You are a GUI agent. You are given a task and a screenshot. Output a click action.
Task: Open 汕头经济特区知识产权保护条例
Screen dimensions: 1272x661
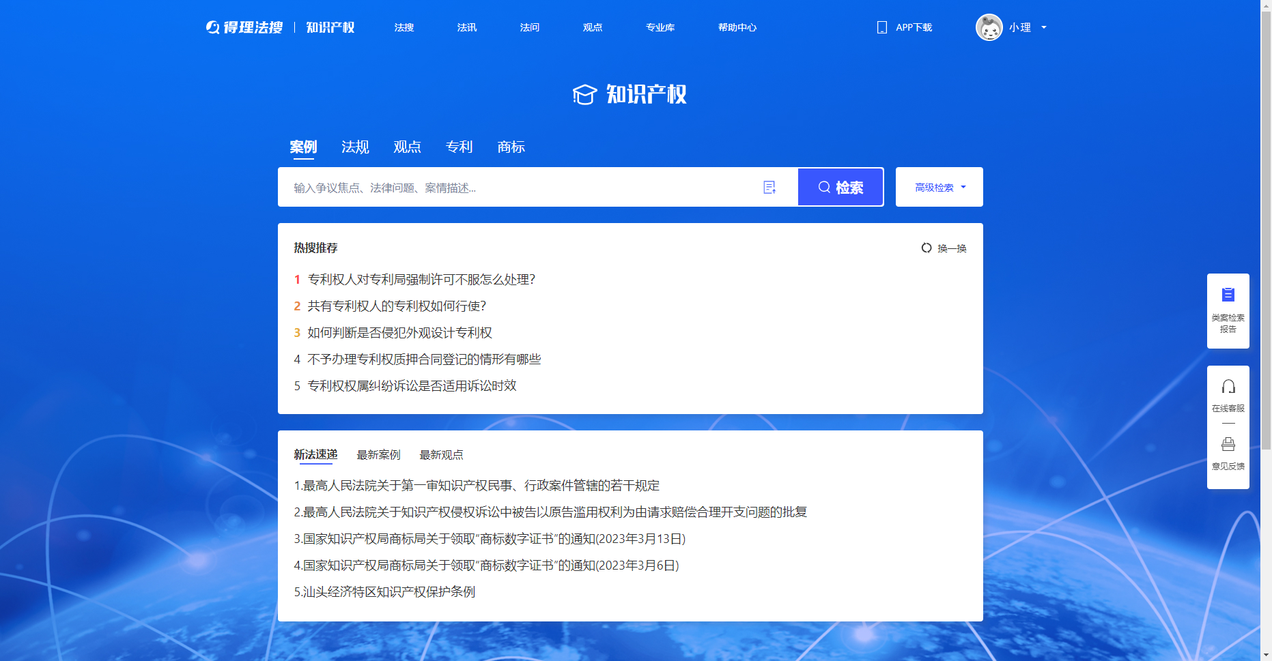pyautogui.click(x=384, y=591)
